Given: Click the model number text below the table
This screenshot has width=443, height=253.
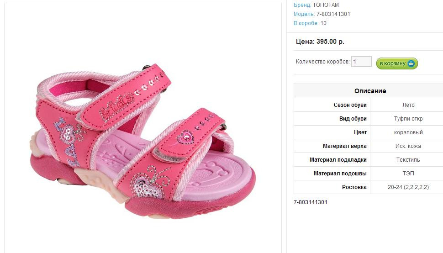Looking at the screenshot, I should pyautogui.click(x=311, y=202).
